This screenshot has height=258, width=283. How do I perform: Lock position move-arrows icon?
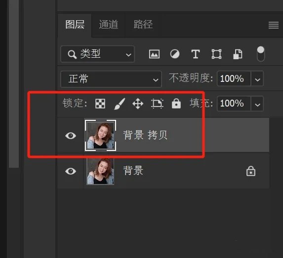[138, 104]
